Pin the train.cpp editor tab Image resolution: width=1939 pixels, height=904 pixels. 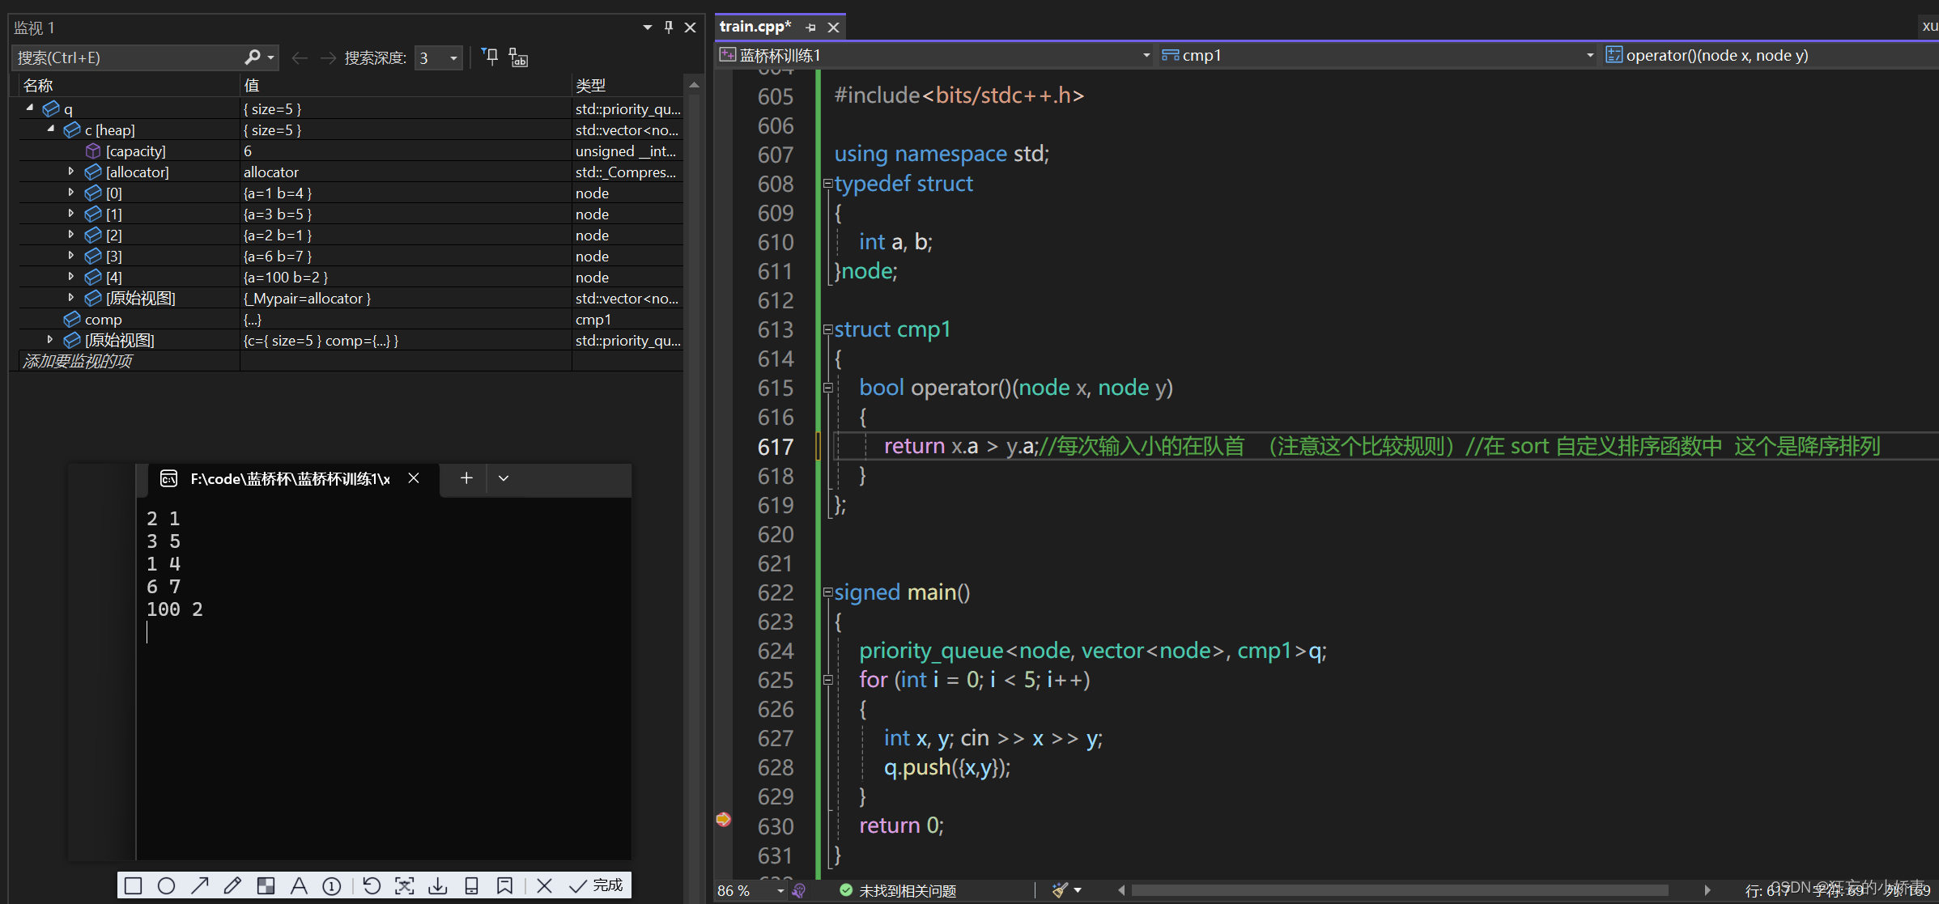(x=810, y=27)
